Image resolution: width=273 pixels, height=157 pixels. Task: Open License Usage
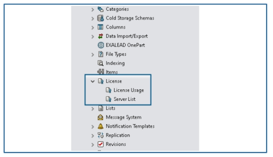pos(129,90)
